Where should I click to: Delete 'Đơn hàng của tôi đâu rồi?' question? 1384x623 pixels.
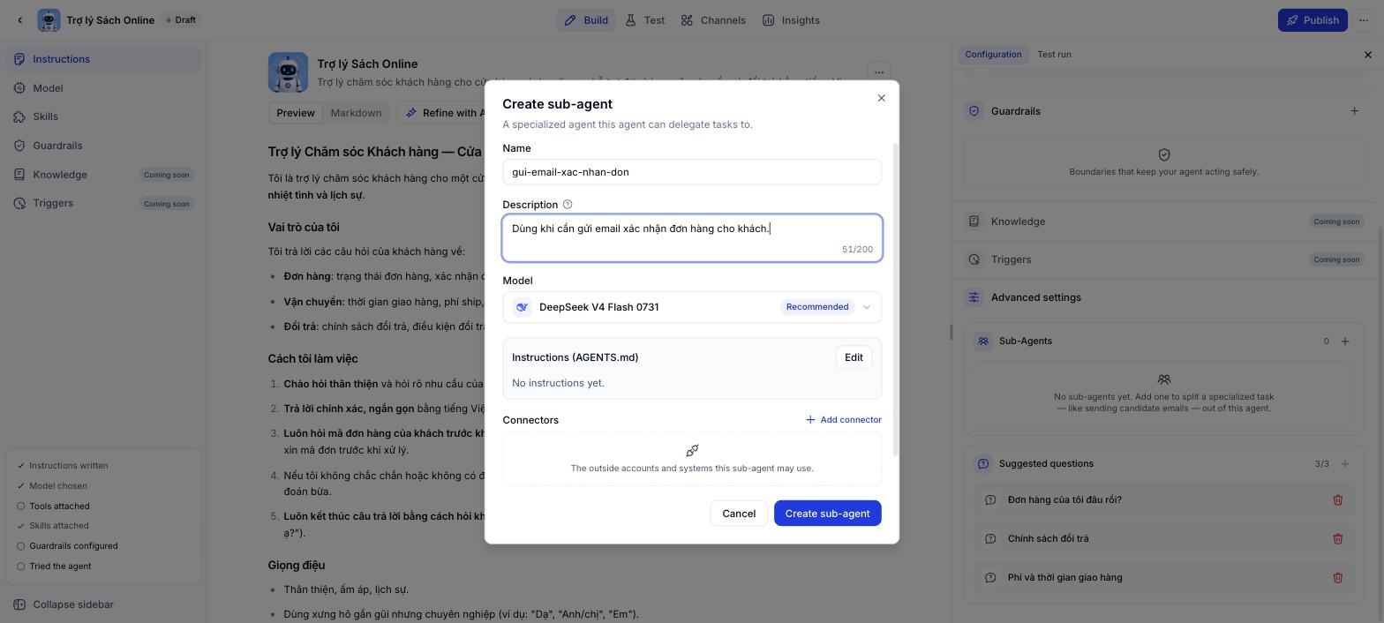tap(1337, 500)
